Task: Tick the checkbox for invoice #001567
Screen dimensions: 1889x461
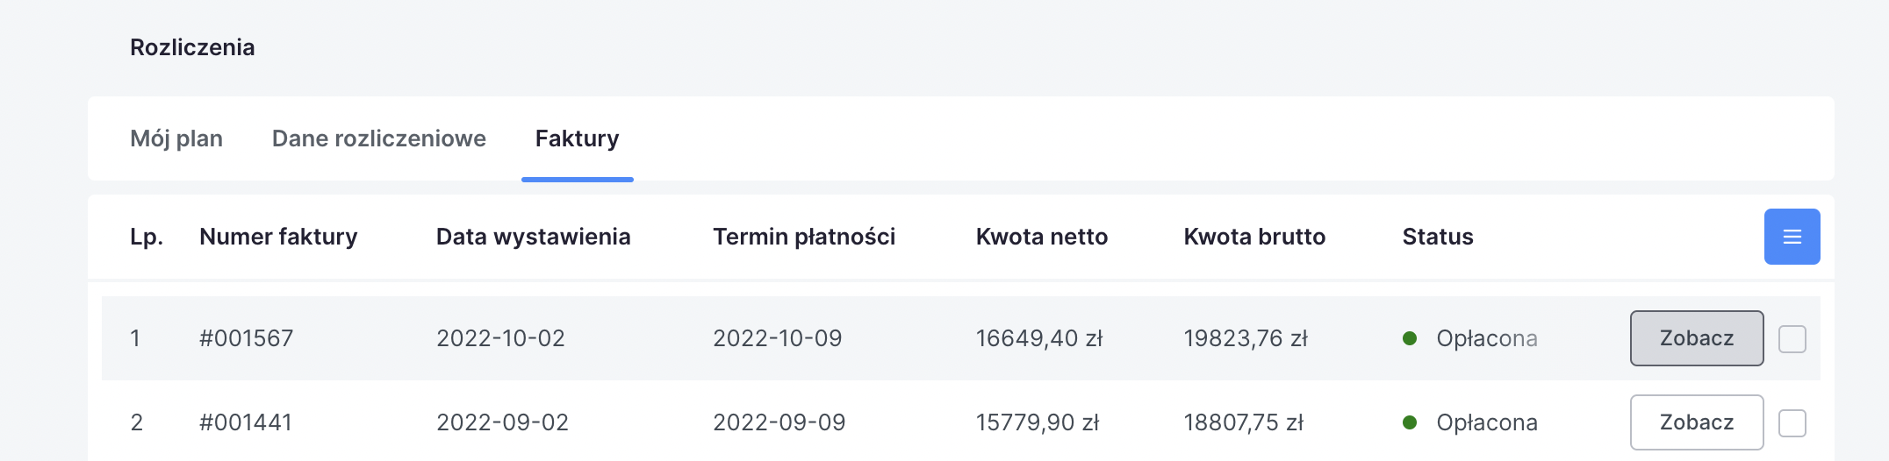Action: [x=1792, y=339]
